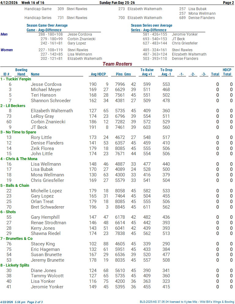This screenshot has height=304, width=235.
Task: Click Mona Wellmann in the roster list
Action: [x=47, y=175]
